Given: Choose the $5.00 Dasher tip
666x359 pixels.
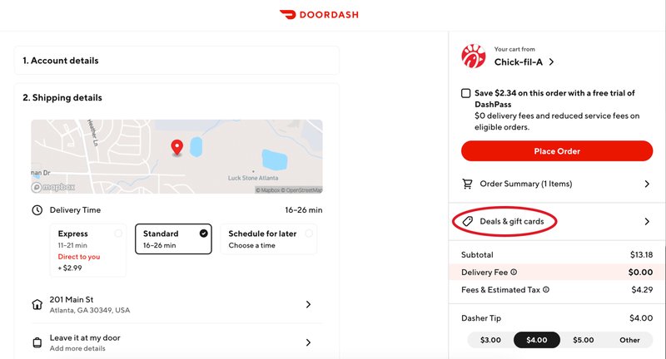Looking at the screenshot, I should (584, 340).
